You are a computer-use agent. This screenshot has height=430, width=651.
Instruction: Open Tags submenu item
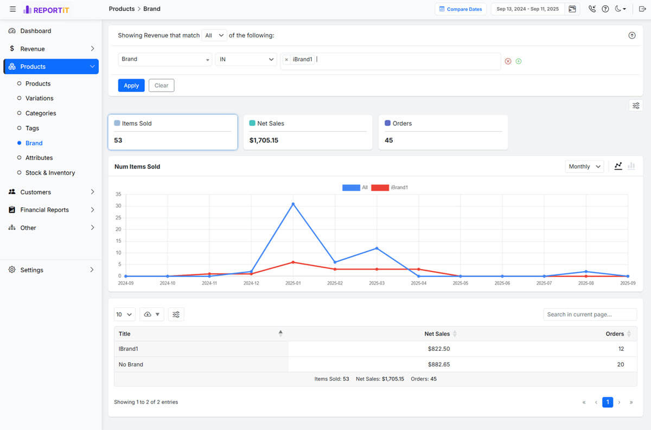[32, 128]
